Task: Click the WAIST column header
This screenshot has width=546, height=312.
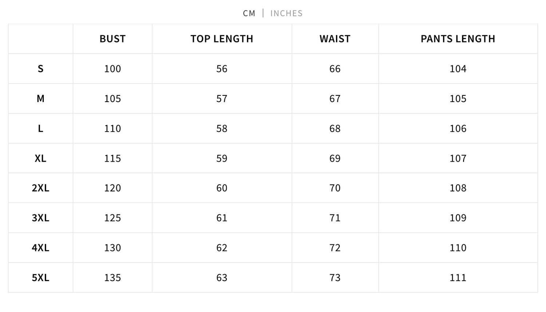Action: click(335, 39)
